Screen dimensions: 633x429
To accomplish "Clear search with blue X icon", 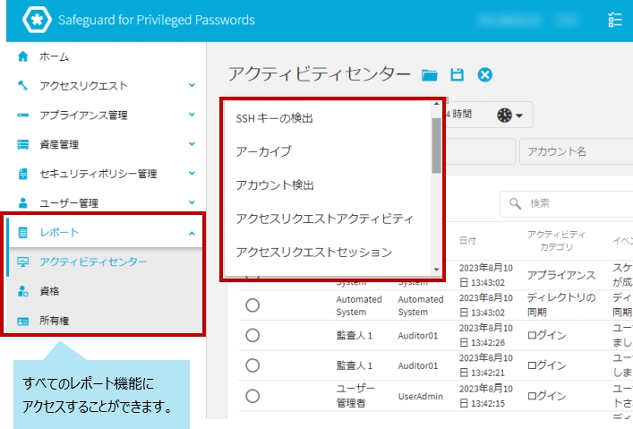I will (x=485, y=74).
